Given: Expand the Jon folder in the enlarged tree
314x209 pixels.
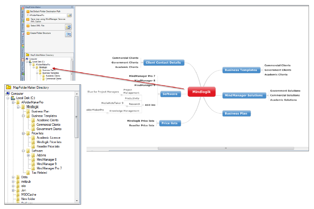Looking at the screenshot, I should point(13,190).
